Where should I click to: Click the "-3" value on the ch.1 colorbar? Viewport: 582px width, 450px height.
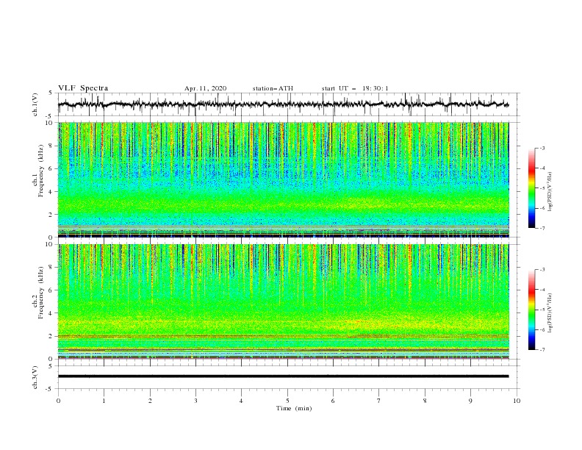point(542,148)
